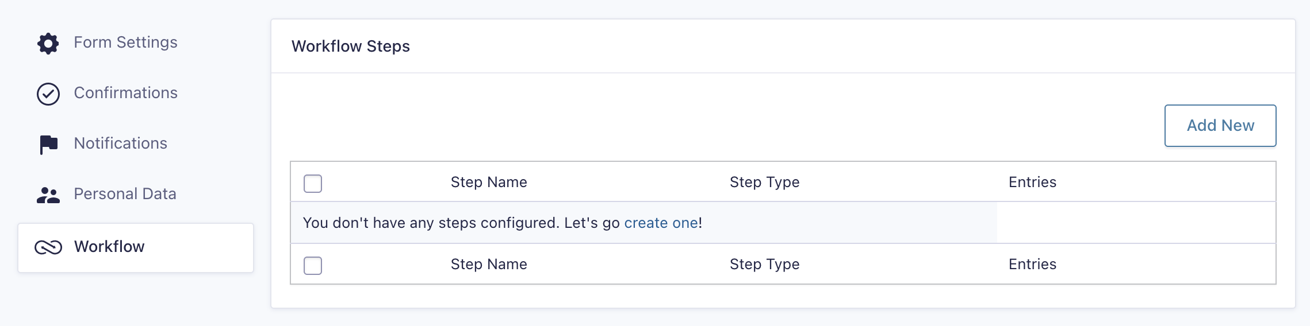Click the Step Name header column

pyautogui.click(x=489, y=183)
